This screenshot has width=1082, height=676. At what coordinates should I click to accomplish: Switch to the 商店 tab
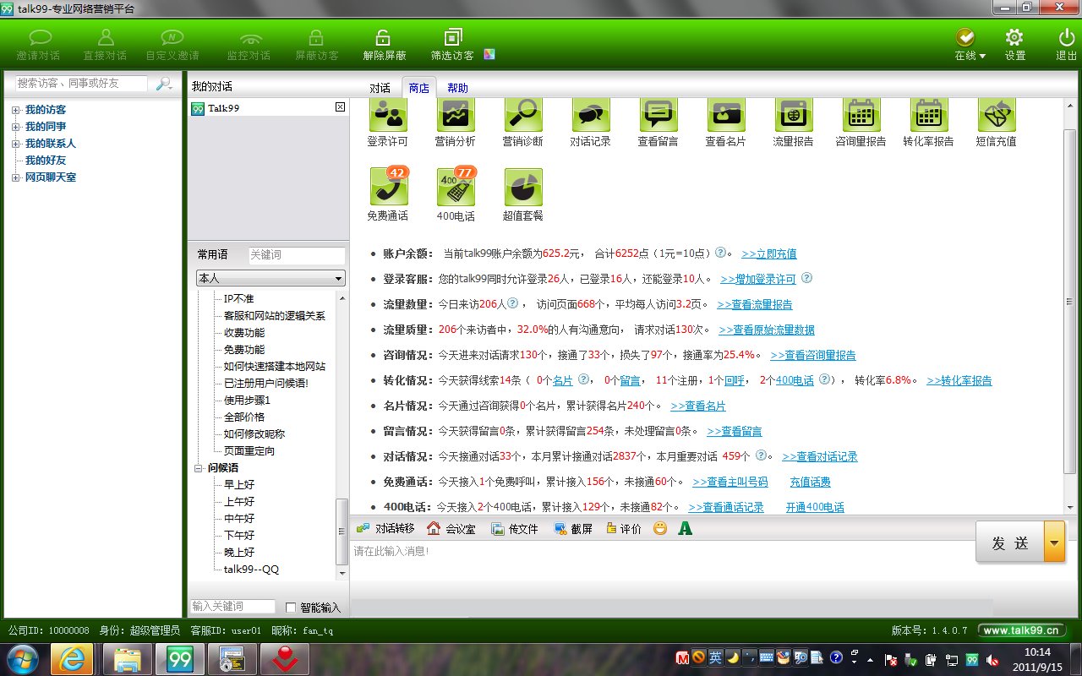[x=419, y=88]
